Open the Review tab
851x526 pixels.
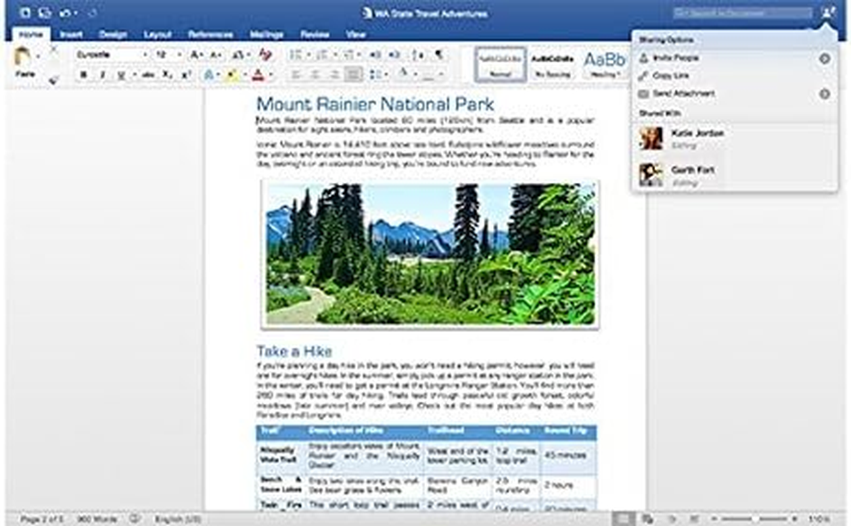[315, 34]
